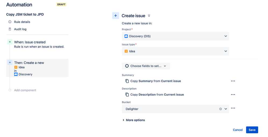This screenshot has width=268, height=137.
Task: Click the trash icon beside Create issue
Action: coord(149,16)
